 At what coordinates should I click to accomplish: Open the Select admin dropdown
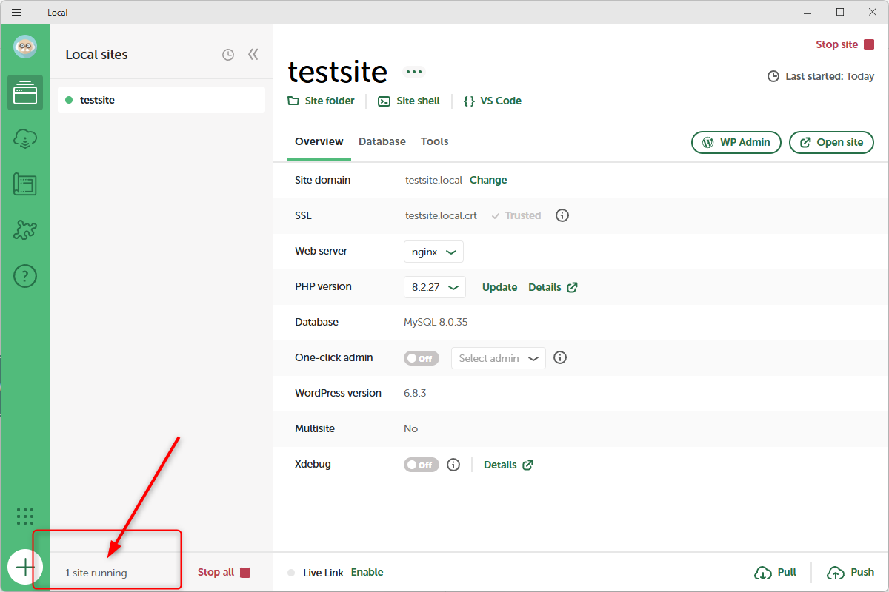[498, 358]
